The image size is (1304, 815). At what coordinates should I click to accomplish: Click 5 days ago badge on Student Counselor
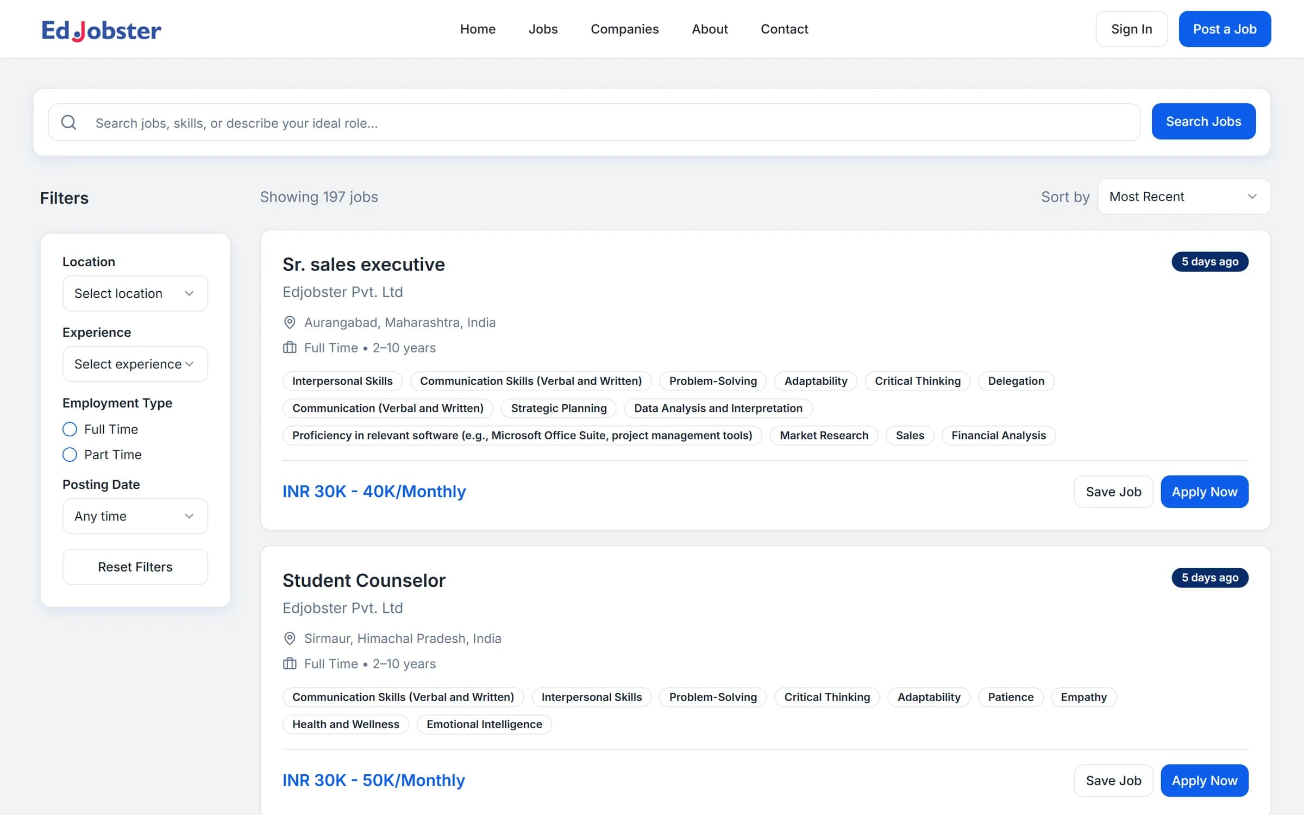tap(1210, 578)
